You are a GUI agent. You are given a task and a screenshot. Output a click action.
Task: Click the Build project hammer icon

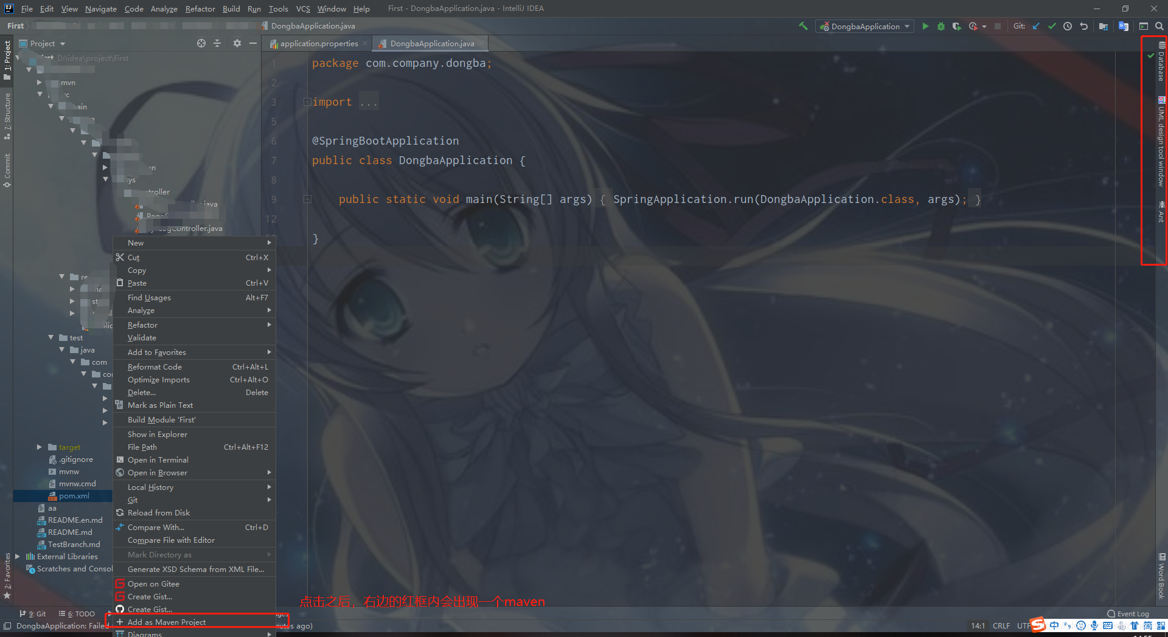point(804,26)
